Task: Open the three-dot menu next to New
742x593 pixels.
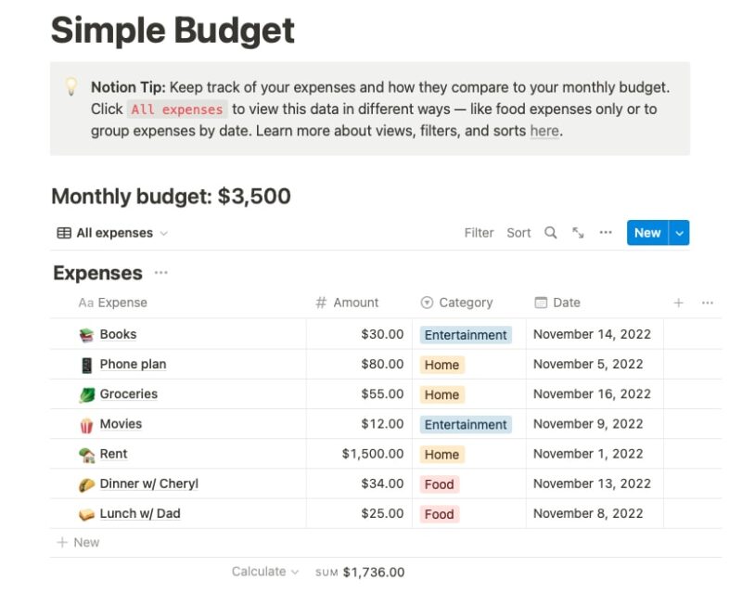Action: click(x=605, y=233)
